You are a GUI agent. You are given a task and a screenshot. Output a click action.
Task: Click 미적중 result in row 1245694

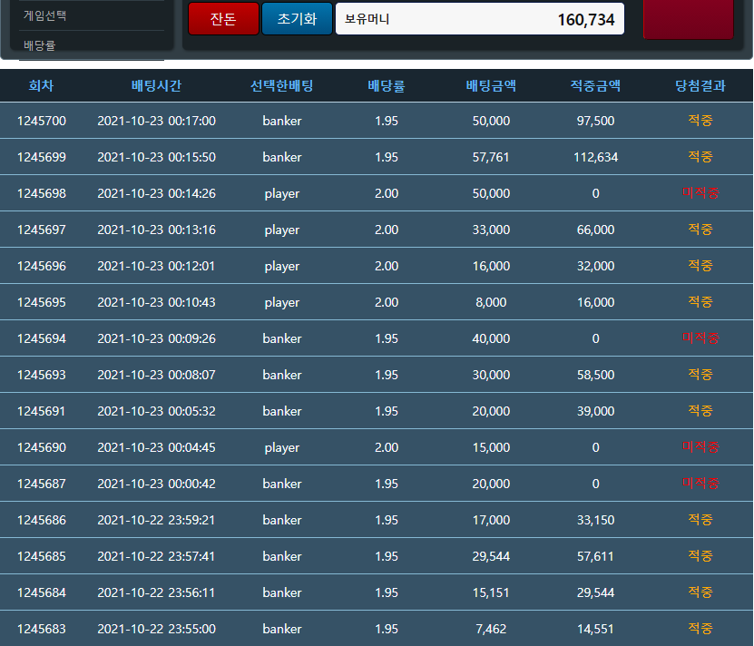tap(700, 338)
